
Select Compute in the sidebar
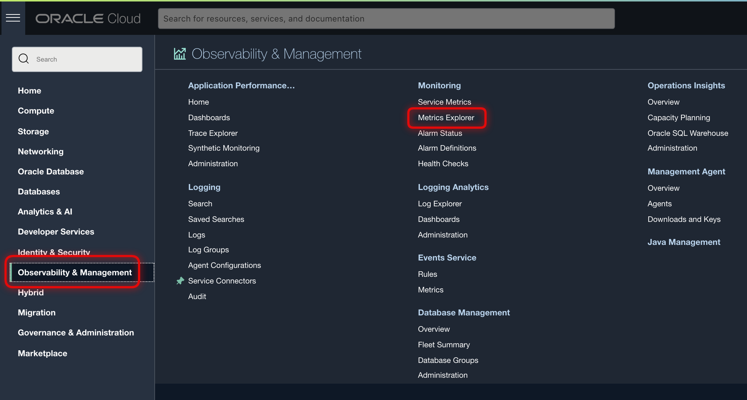[36, 111]
